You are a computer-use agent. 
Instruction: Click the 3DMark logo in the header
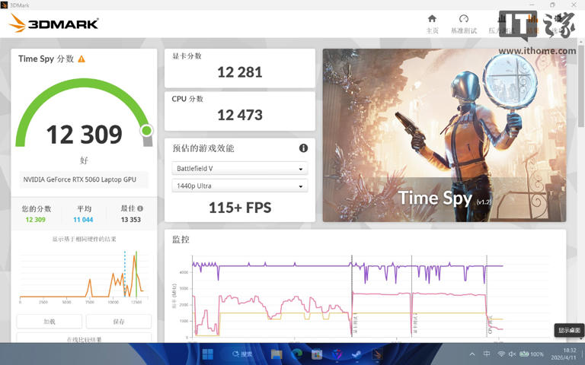click(54, 24)
